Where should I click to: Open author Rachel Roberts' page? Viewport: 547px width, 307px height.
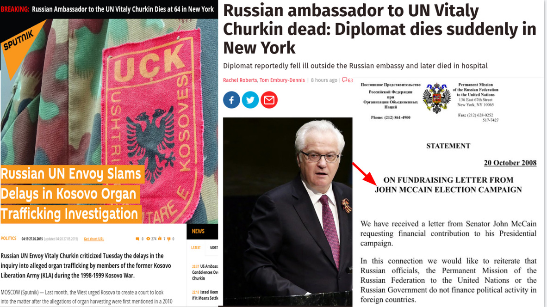point(240,80)
